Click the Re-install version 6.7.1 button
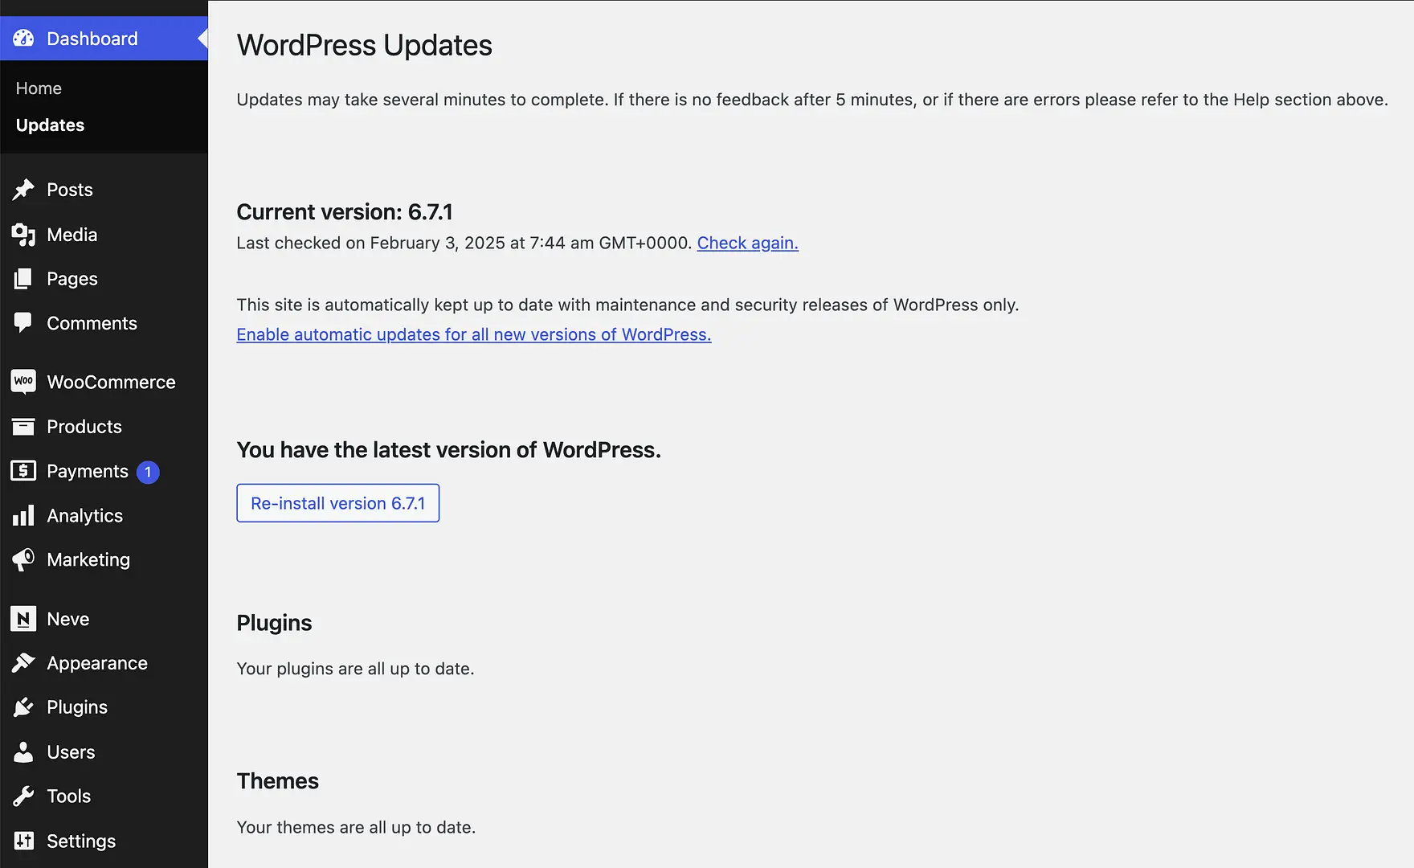1414x868 pixels. 337,503
